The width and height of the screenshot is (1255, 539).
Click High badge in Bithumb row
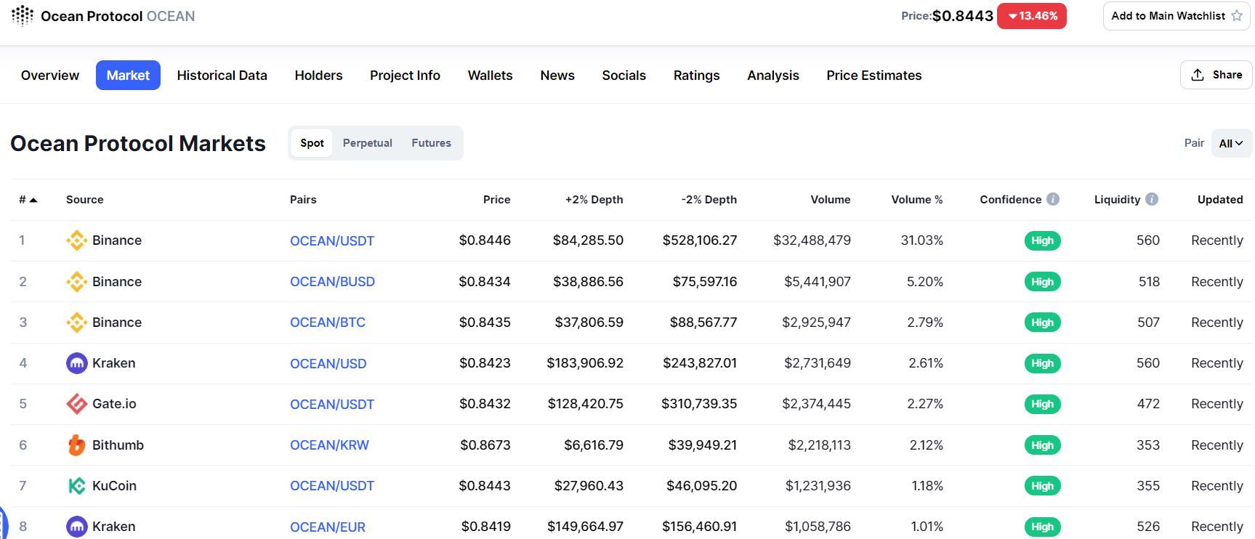1042,445
